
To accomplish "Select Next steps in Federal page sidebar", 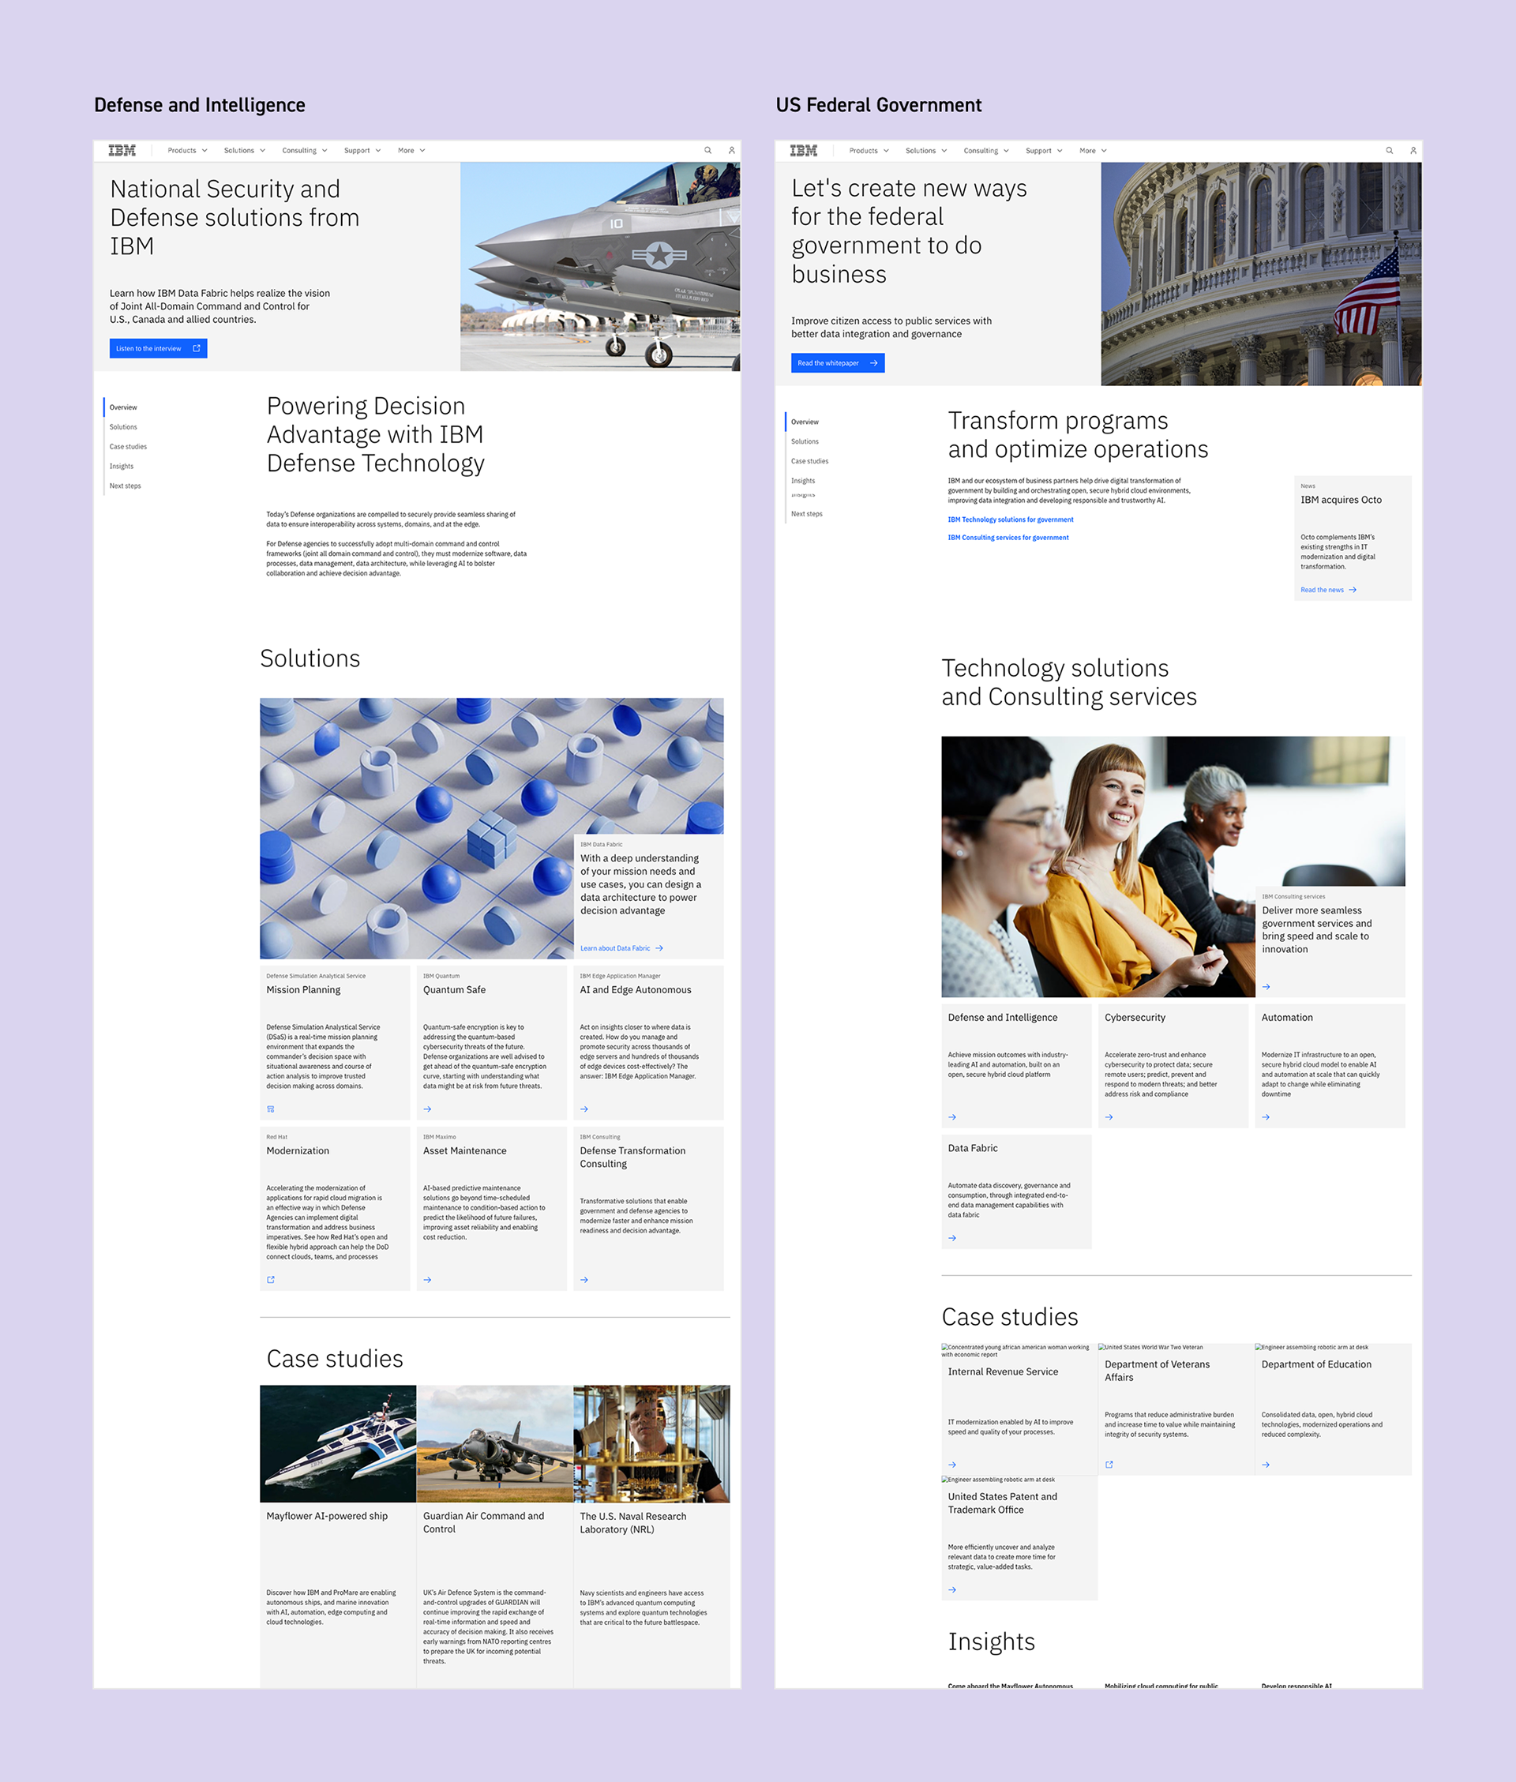I will point(806,514).
